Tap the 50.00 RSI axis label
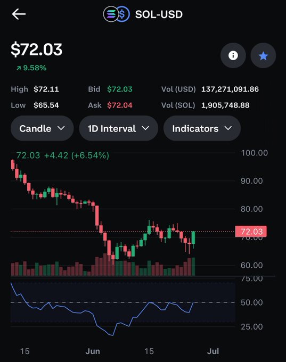Image resolution: width=286 pixels, height=362 pixels. (x=251, y=302)
